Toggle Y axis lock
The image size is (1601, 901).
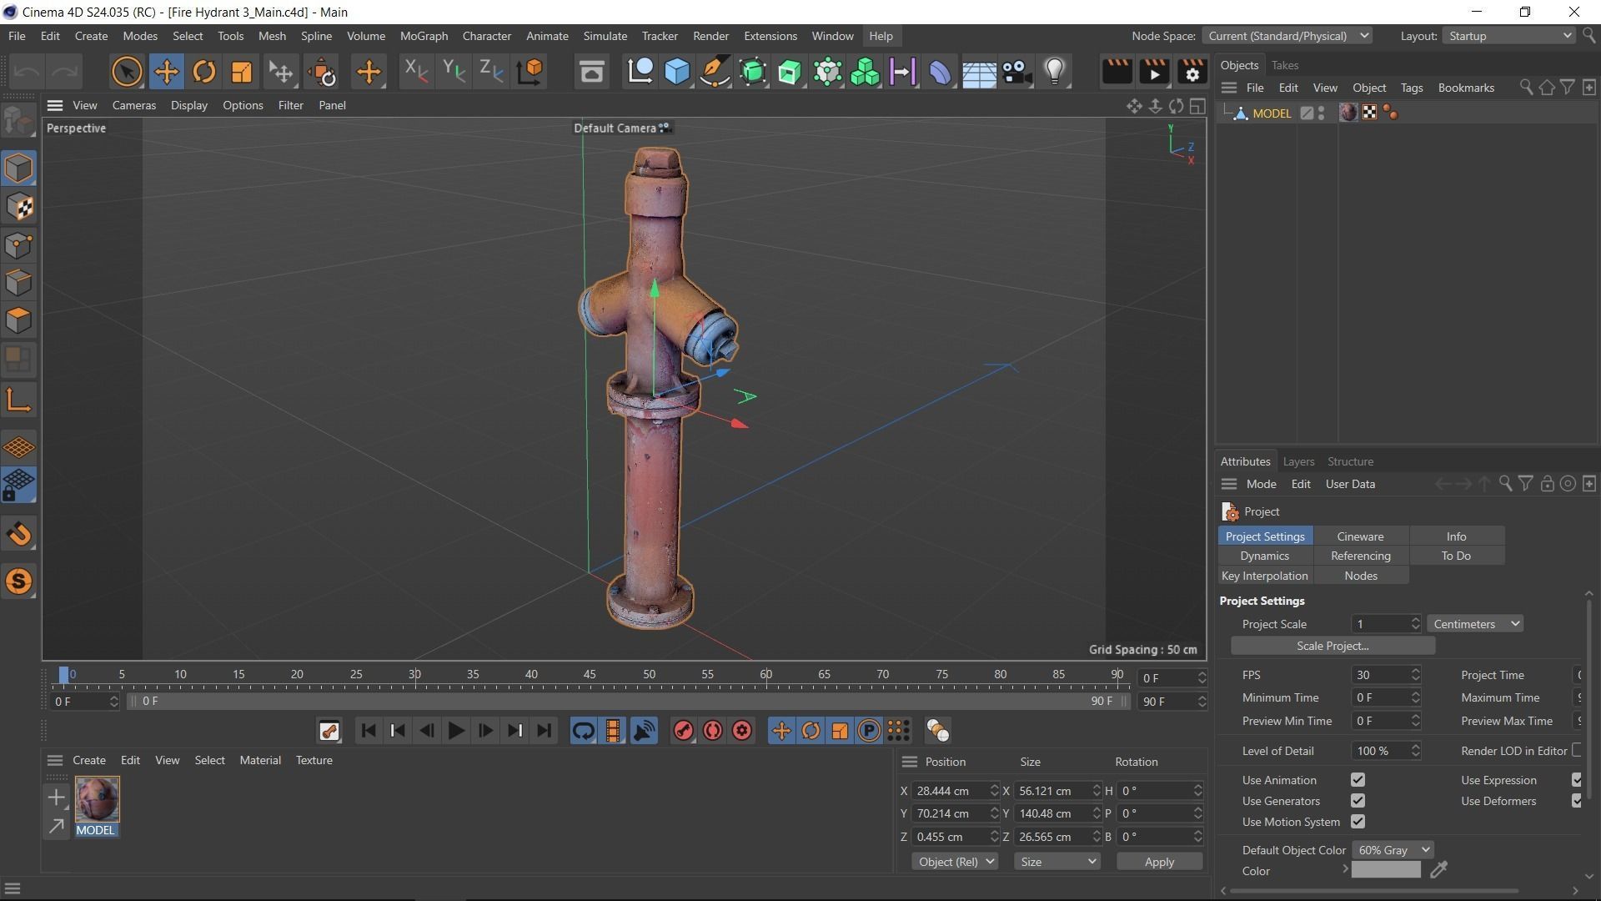(454, 72)
